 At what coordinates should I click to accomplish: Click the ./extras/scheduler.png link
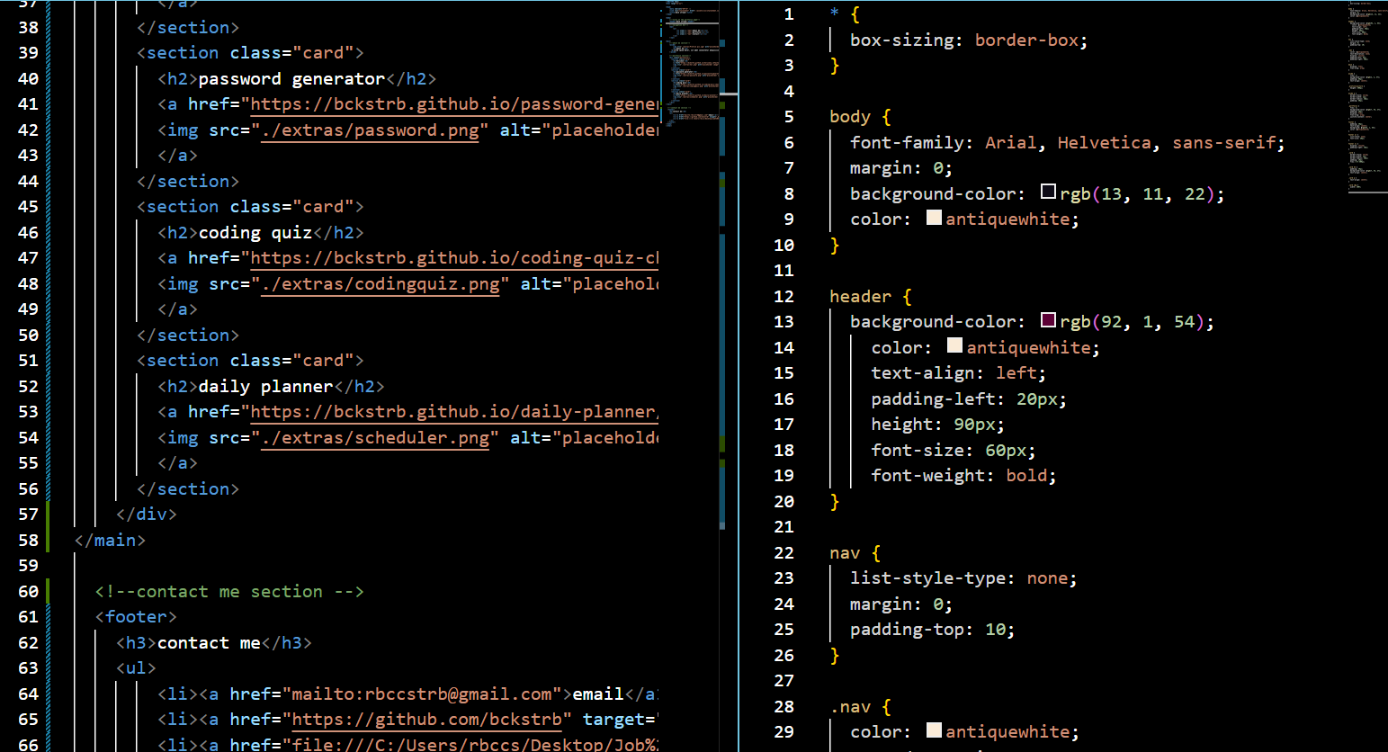pos(374,438)
